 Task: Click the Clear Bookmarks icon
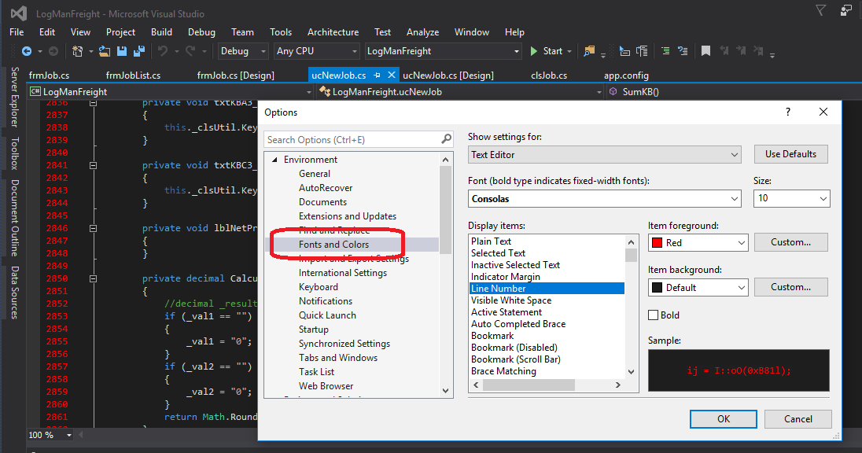[758, 51]
